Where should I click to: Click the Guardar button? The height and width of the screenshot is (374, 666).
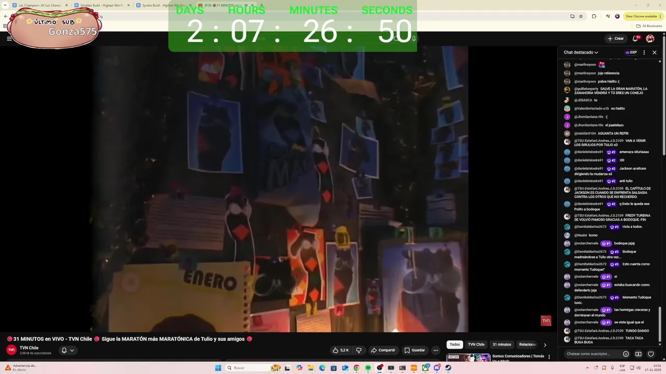click(x=415, y=350)
